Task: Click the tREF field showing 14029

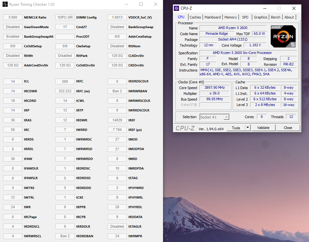Action: pos(117,120)
